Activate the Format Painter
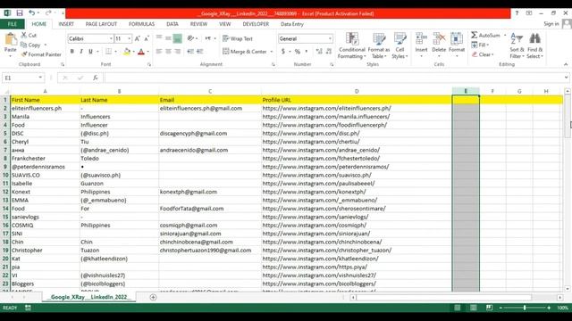 (41, 54)
